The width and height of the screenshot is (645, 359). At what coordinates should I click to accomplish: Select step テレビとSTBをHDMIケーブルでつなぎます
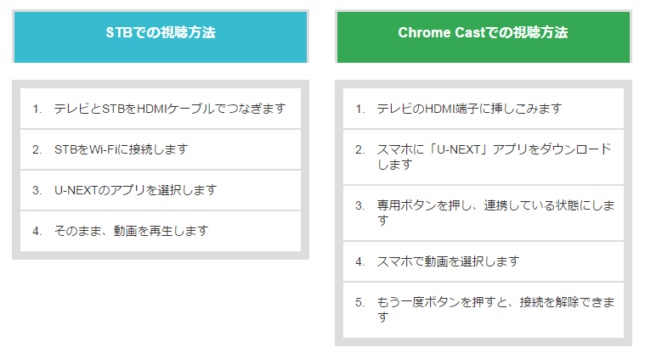click(161, 109)
